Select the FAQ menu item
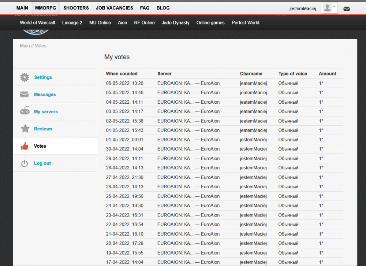Screen dimensions: 366x266 tap(145, 8)
